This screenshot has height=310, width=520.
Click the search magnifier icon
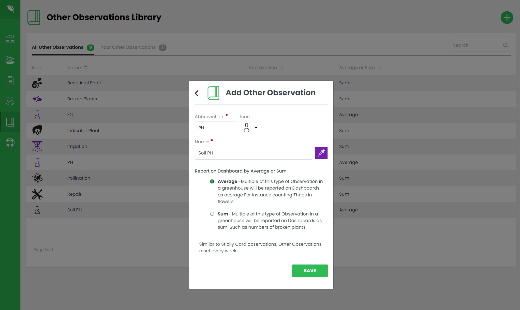[505, 45]
